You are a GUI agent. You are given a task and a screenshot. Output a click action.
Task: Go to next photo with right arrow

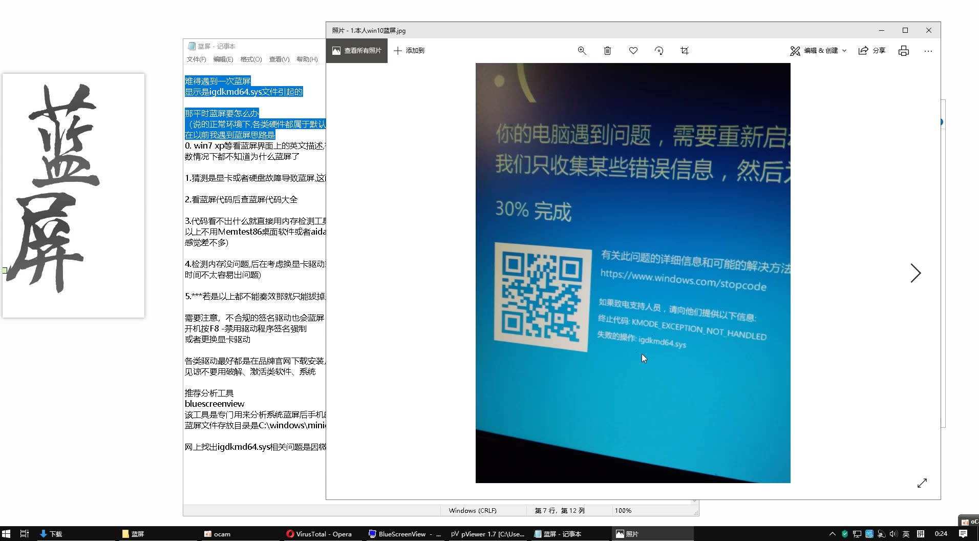(916, 273)
